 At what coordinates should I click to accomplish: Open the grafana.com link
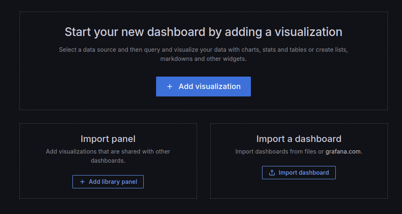coord(343,151)
